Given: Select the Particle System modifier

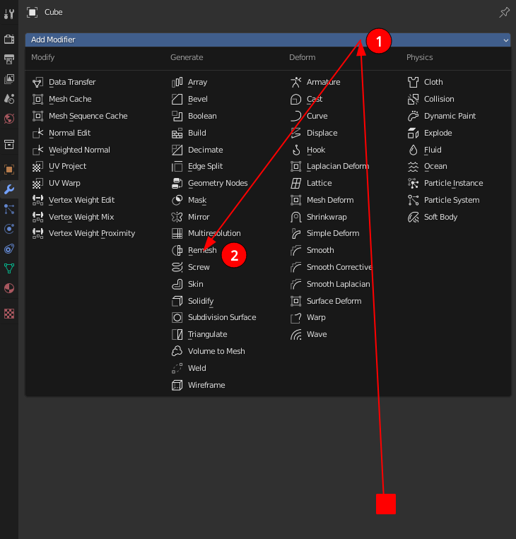Looking at the screenshot, I should [443, 200].
